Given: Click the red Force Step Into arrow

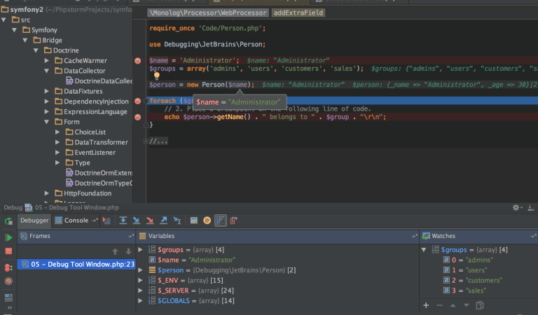Looking at the screenshot, I should coord(150,220).
